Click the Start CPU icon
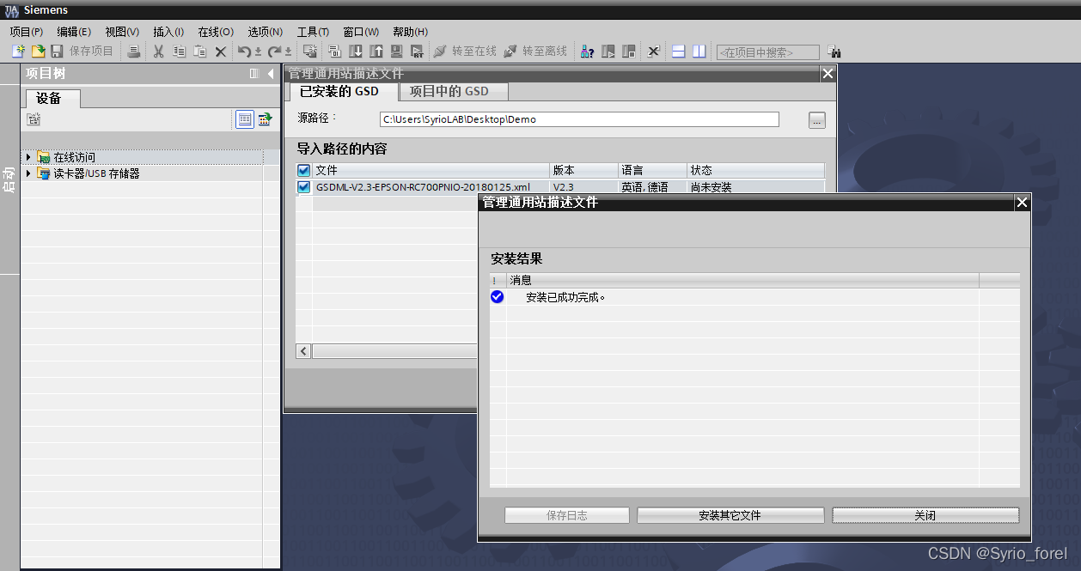The height and width of the screenshot is (571, 1081). tap(608, 52)
